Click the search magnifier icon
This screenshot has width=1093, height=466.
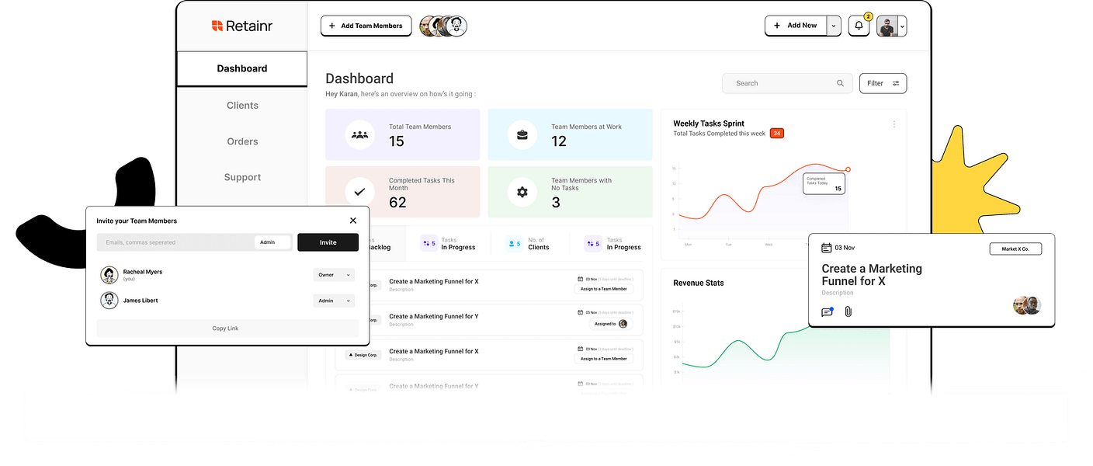coord(840,83)
